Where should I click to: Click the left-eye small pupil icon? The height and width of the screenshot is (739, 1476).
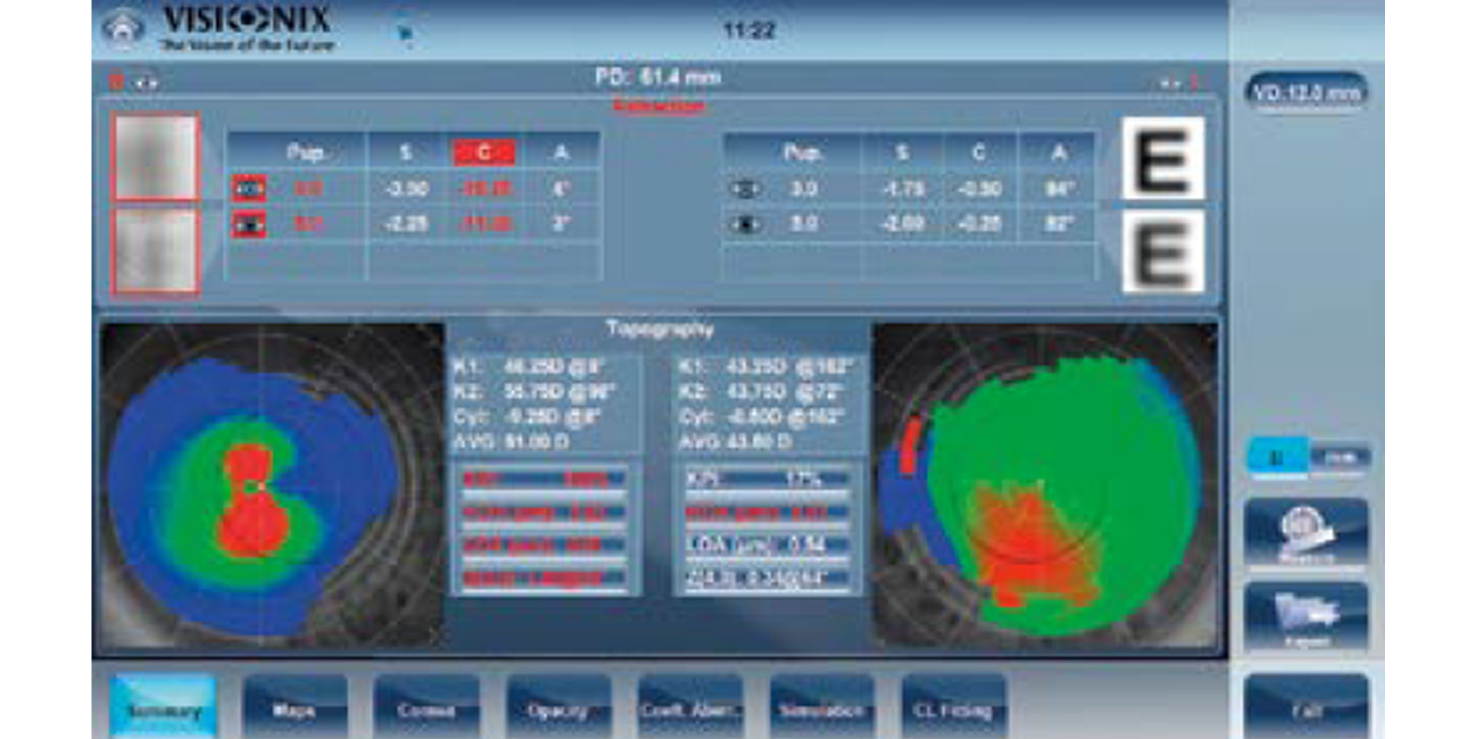[248, 188]
